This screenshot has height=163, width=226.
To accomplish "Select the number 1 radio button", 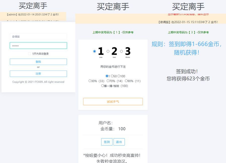I will point(94,51).
